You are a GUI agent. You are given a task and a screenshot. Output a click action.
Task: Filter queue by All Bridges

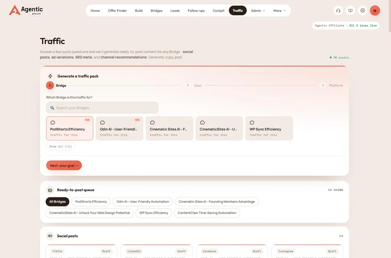pyautogui.click(x=57, y=202)
